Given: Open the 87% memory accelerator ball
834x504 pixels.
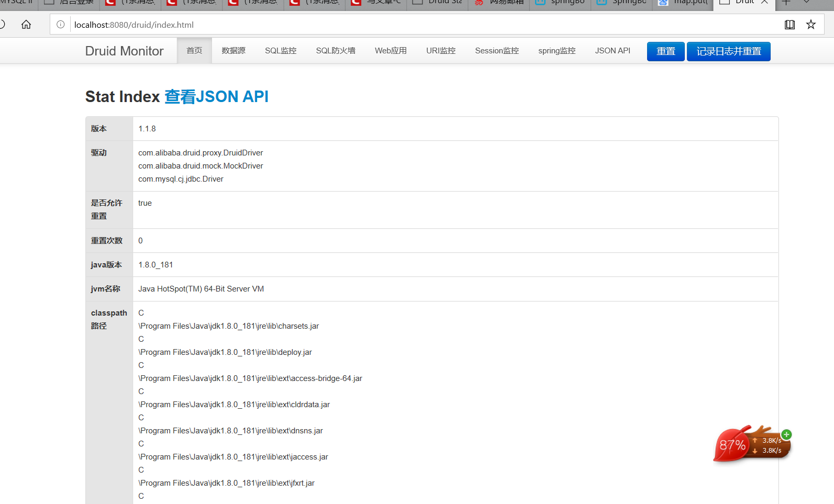Looking at the screenshot, I should click(x=732, y=445).
